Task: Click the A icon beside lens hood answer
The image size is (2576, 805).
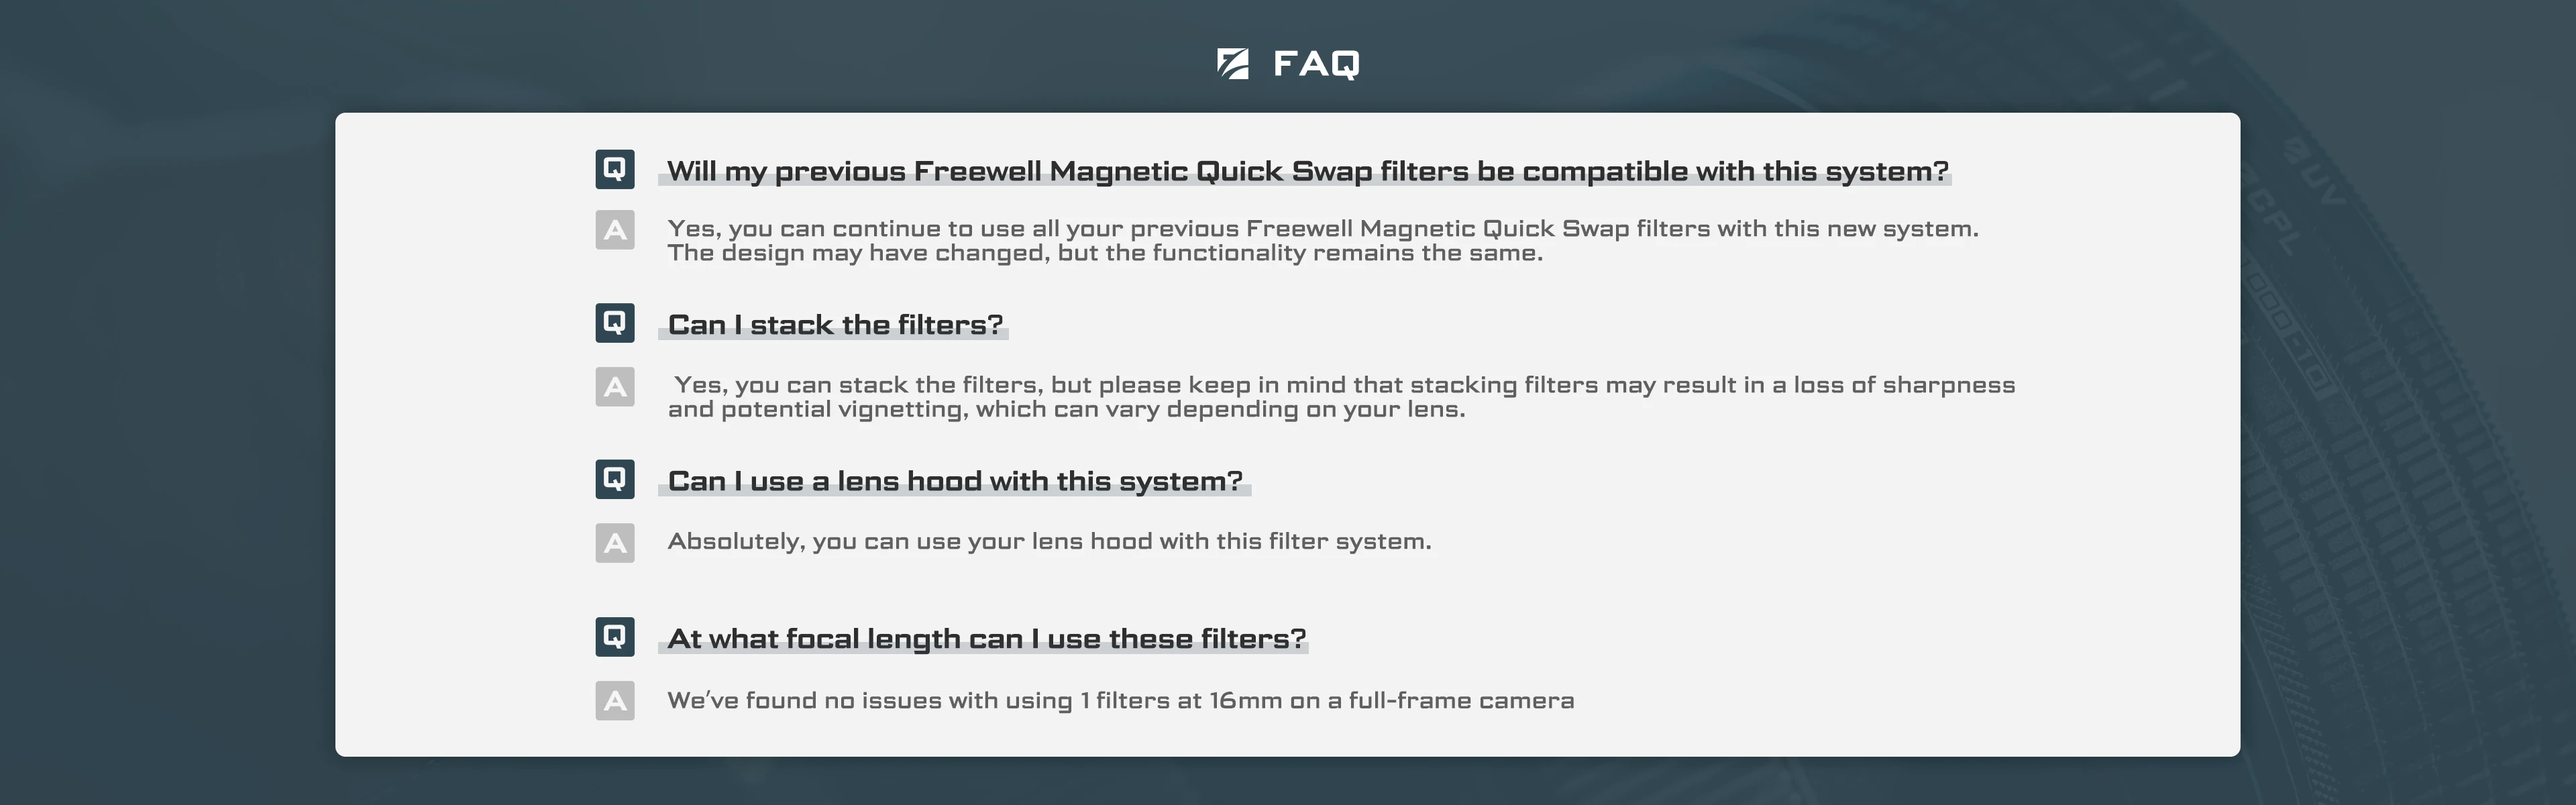Action: point(615,543)
